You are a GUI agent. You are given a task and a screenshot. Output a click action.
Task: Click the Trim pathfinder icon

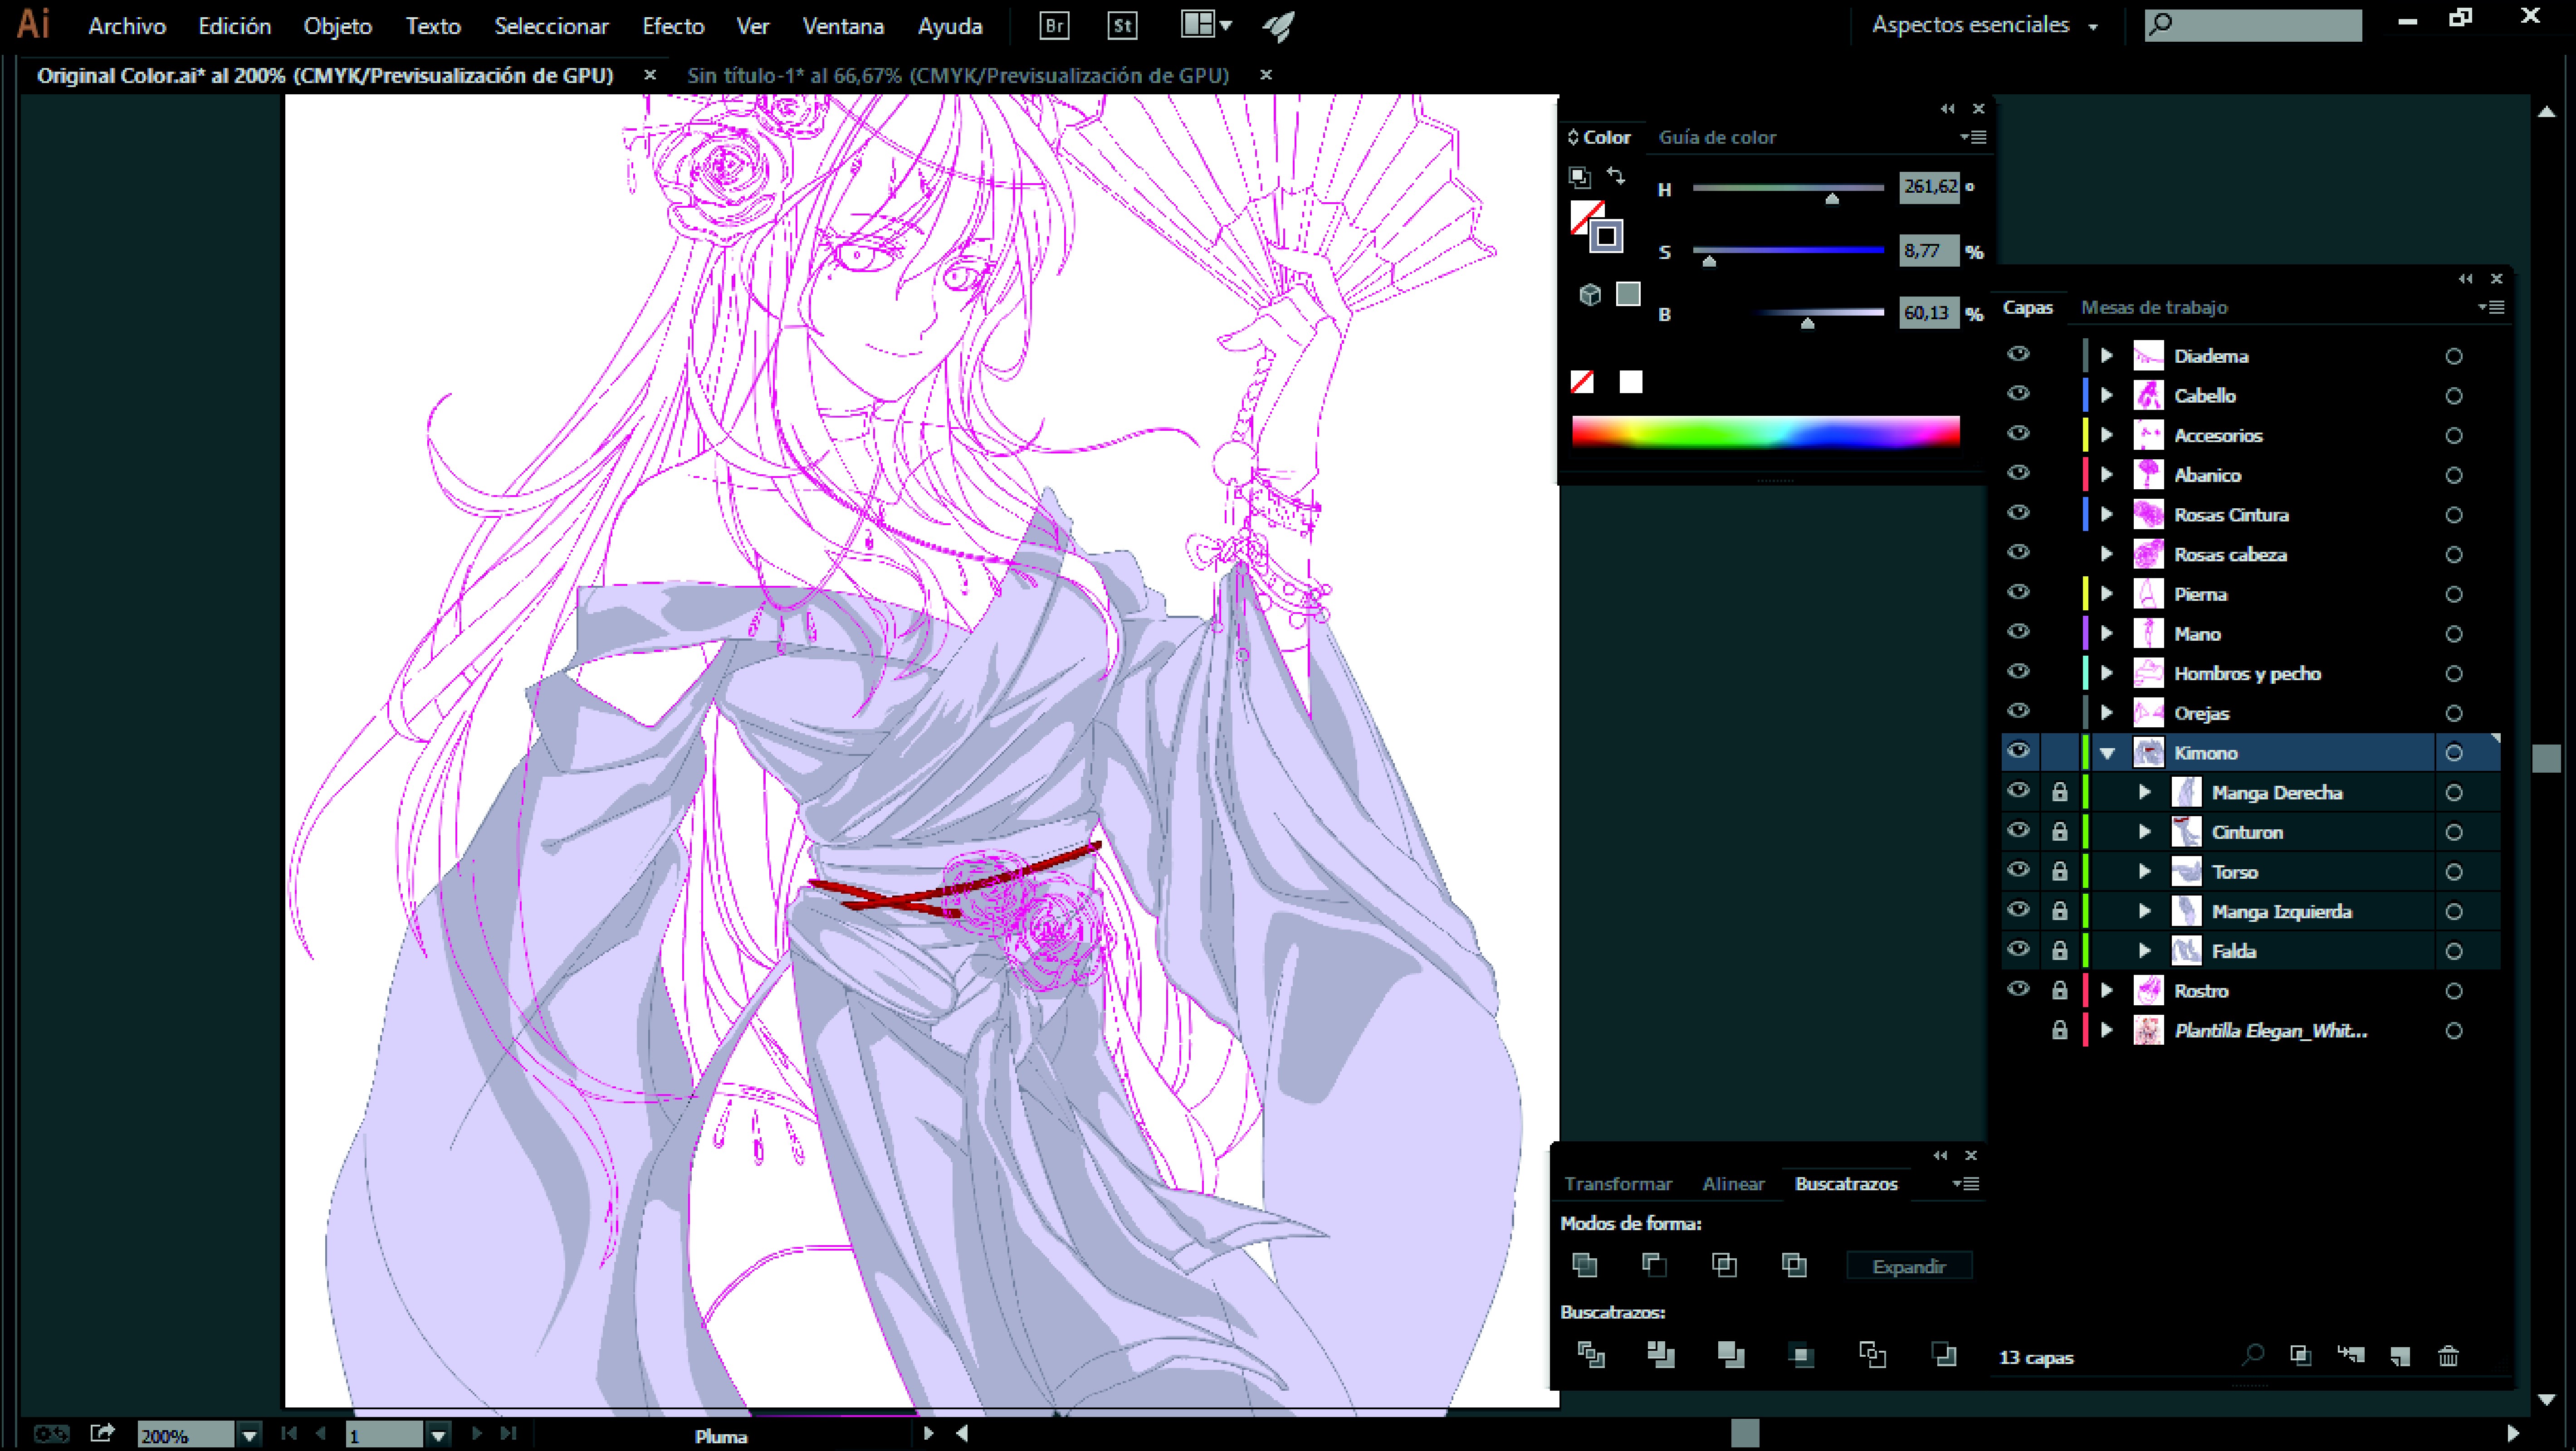coord(1661,1355)
